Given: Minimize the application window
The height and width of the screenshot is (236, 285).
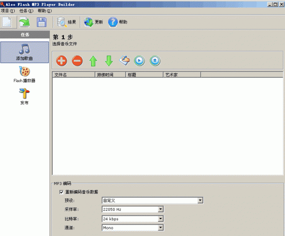Looking at the screenshot, I should click(270, 4).
